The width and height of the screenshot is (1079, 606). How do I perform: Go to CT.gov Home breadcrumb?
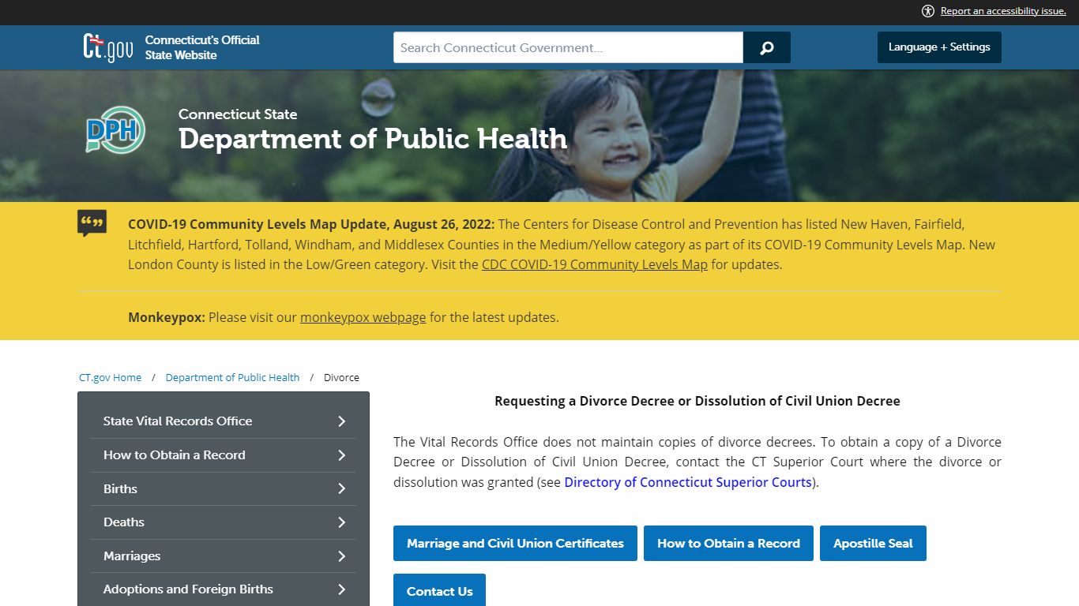[x=110, y=377]
